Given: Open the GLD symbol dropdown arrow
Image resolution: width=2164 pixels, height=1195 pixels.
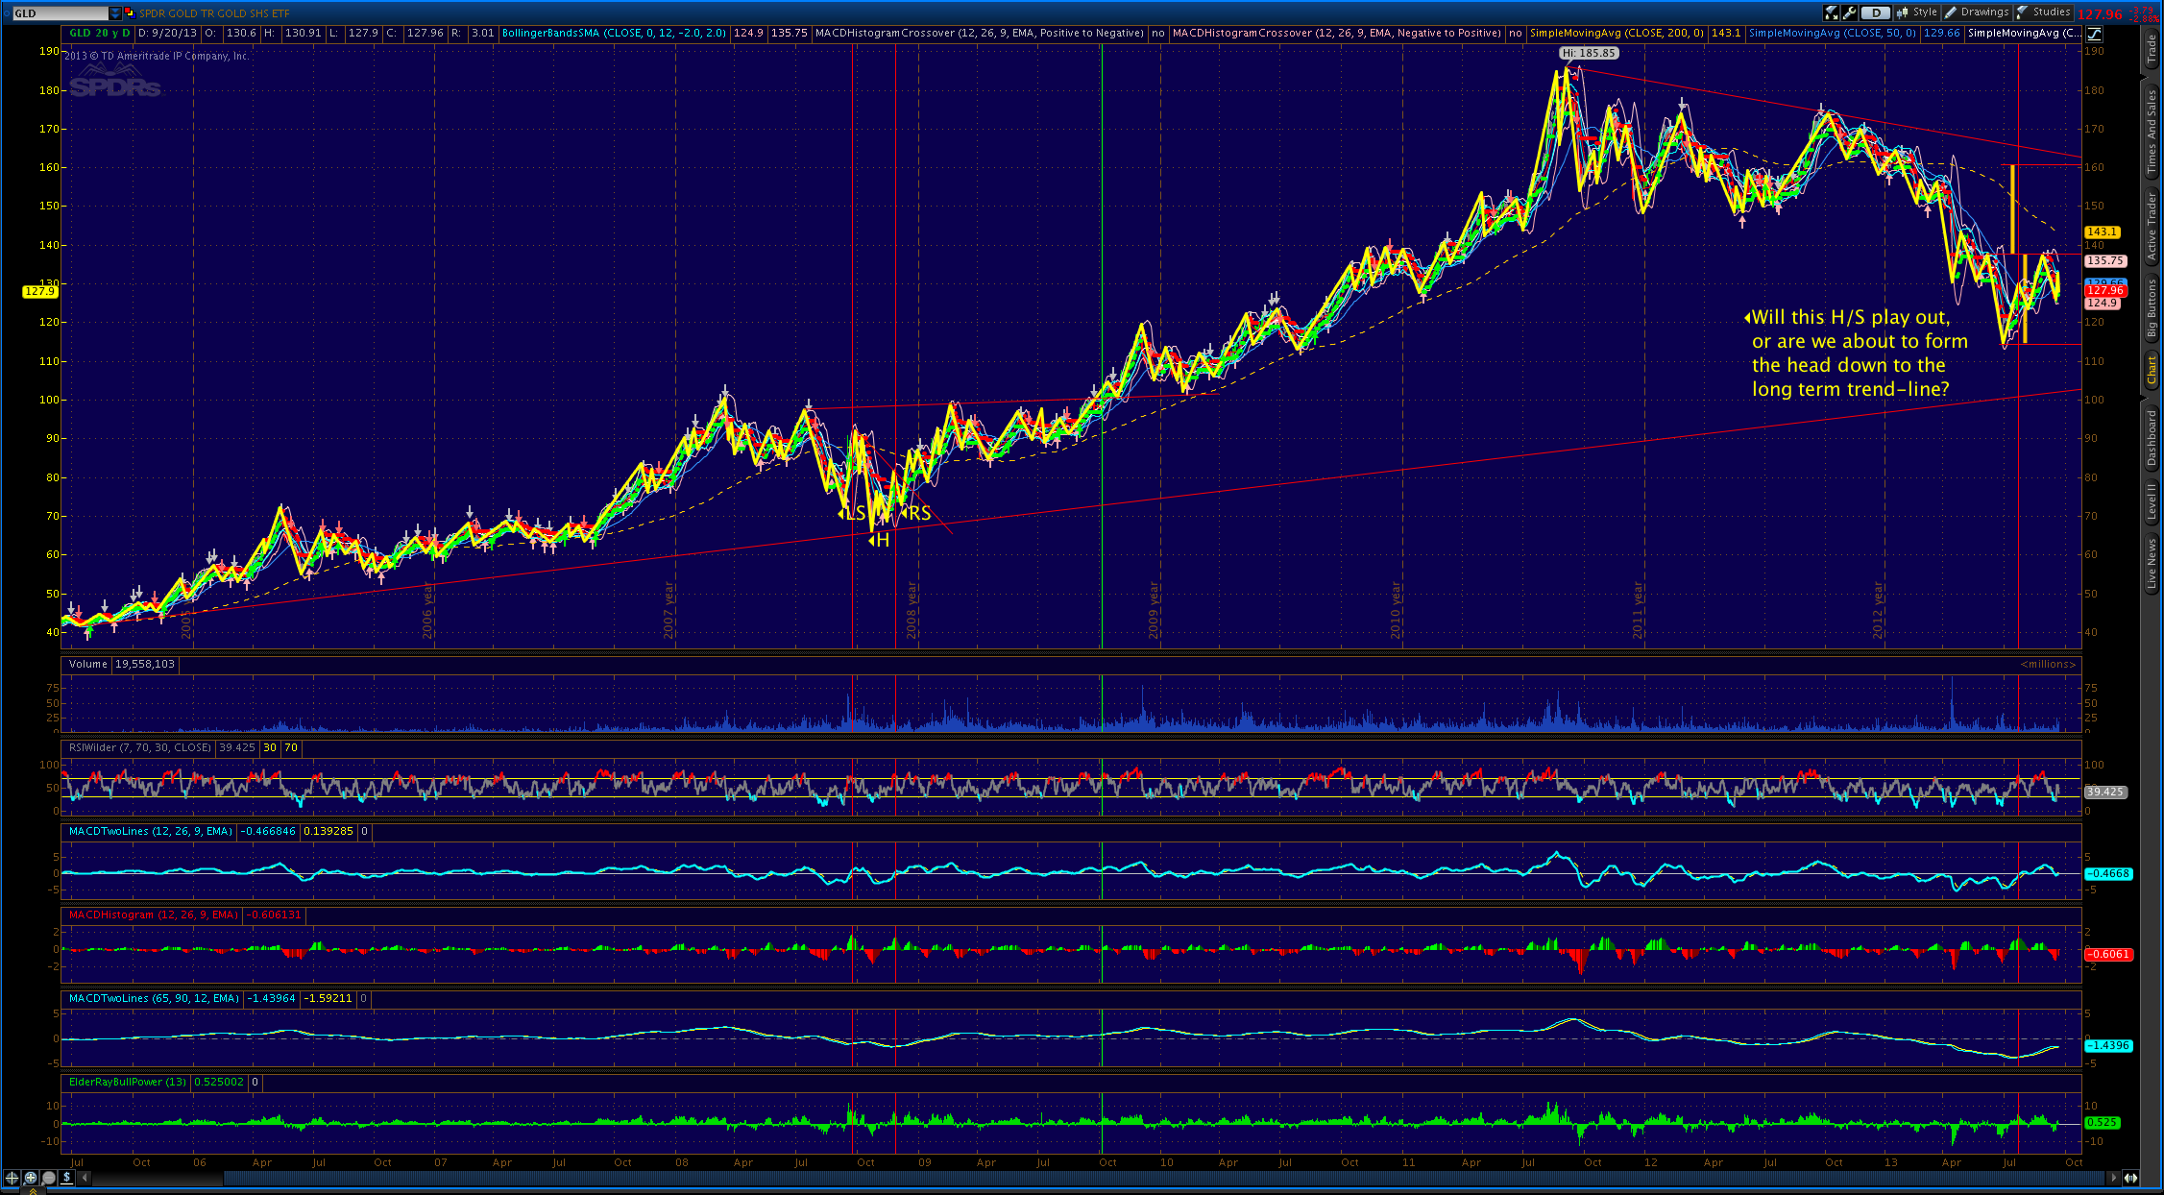Looking at the screenshot, I should 116,13.
